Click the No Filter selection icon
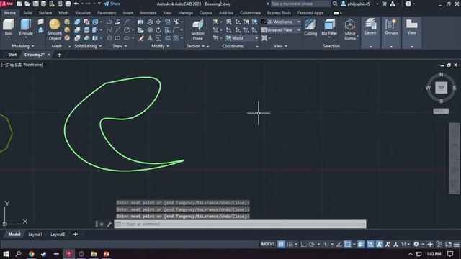Image resolution: width=461 pixels, height=259 pixels. 329,27
